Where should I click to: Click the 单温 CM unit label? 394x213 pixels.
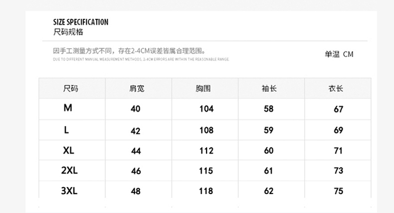coord(339,54)
